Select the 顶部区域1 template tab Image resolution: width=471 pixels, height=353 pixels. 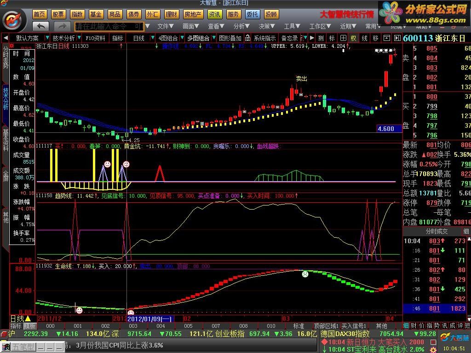(x=326, y=326)
